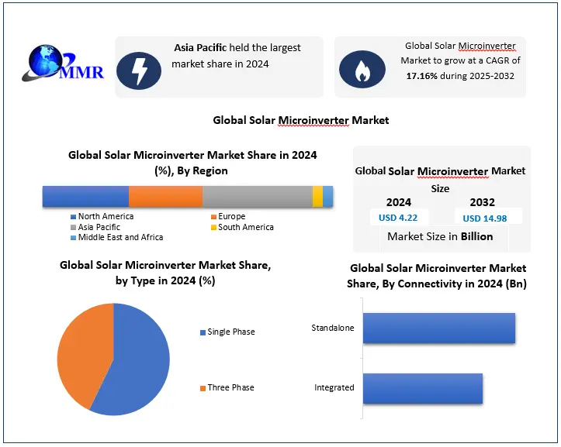
Task: Click the North America legend marker
Action: click(74, 217)
